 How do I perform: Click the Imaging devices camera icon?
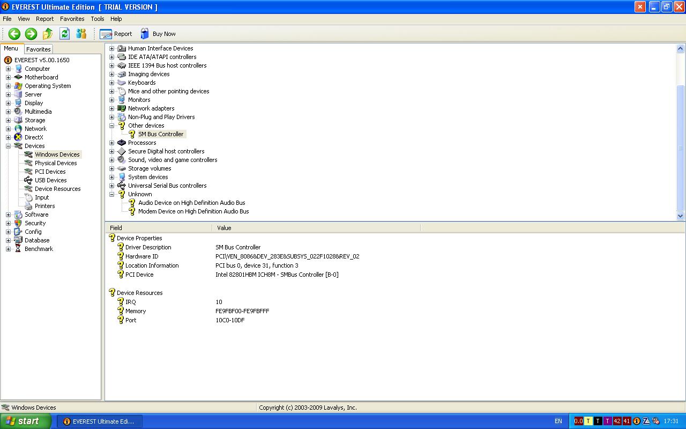(x=122, y=74)
